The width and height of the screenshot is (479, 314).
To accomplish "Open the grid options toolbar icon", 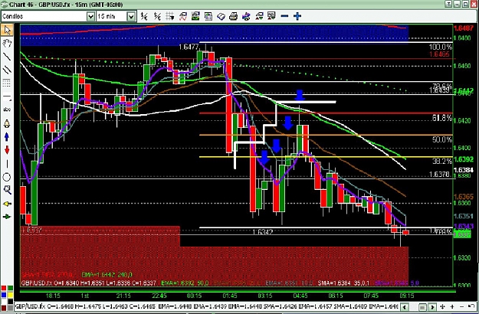I will tap(170, 16).
